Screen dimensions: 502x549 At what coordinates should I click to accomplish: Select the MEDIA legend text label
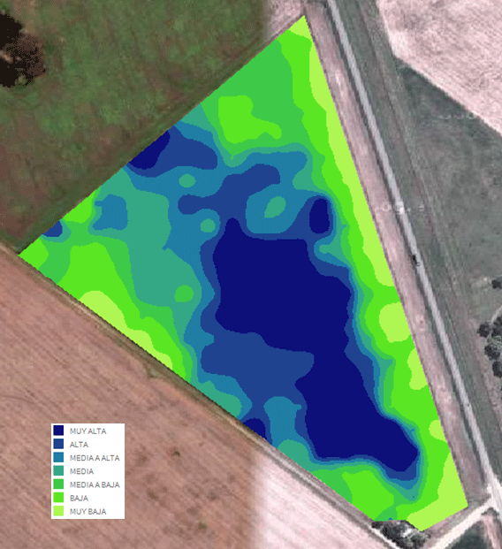[81, 471]
